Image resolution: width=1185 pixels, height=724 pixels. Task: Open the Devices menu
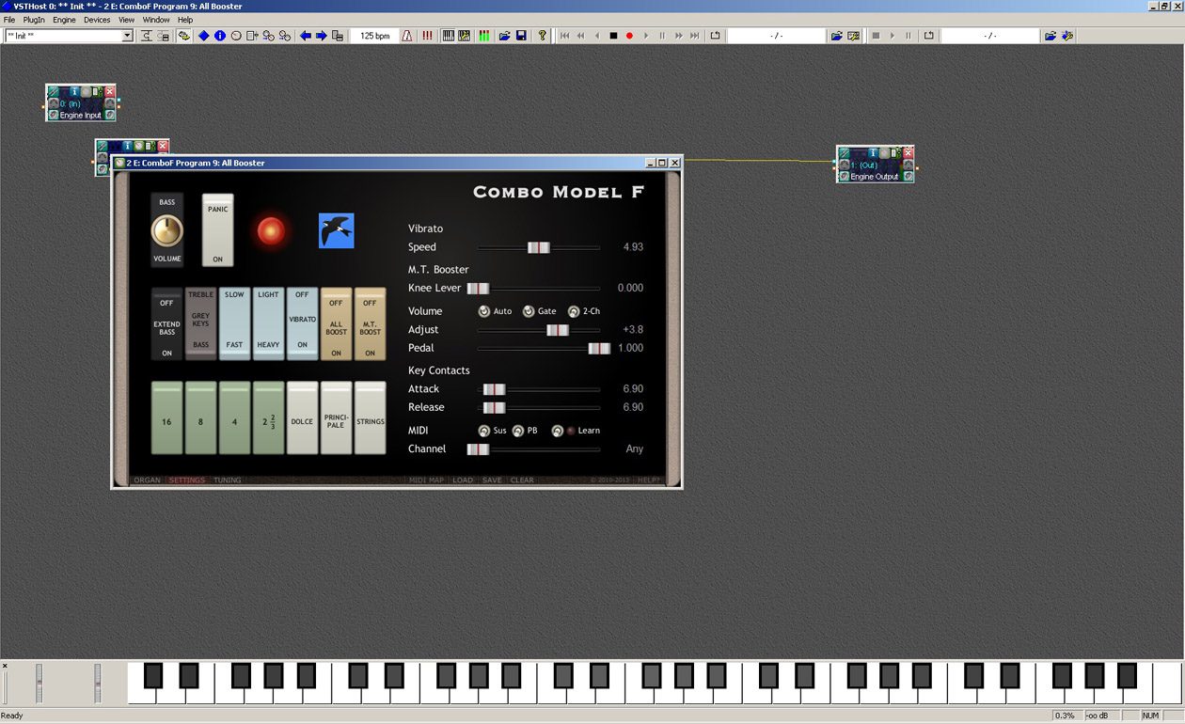(x=97, y=20)
